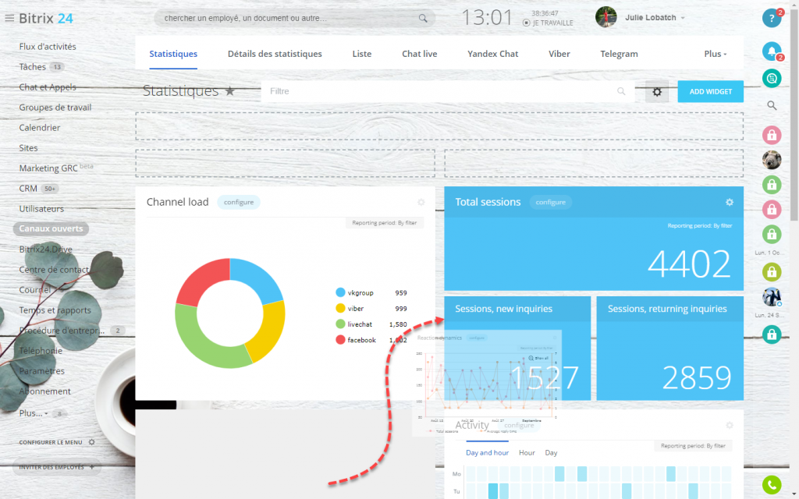The height and width of the screenshot is (499, 799).
Task: Open Chat et Appels in left menu
Action: tap(48, 87)
